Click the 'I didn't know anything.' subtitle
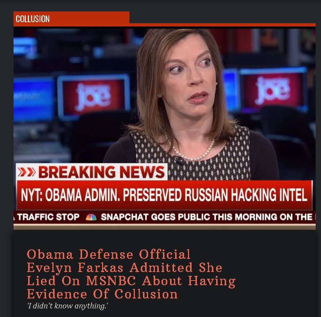Image resolution: width=321 pixels, height=317 pixels. pyautogui.click(x=67, y=306)
